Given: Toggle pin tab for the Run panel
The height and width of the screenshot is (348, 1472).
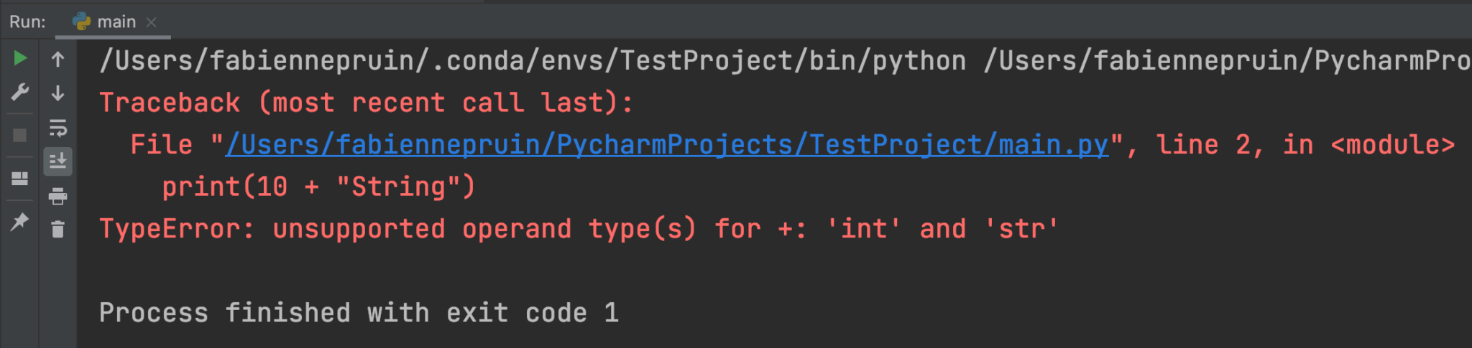Looking at the screenshot, I should (20, 222).
